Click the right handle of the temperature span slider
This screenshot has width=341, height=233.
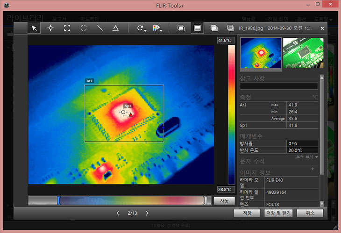click(x=205, y=200)
